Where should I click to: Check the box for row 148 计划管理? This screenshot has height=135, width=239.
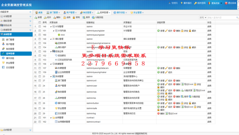click(x=40, y=27)
